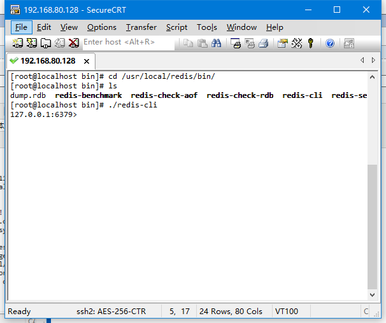The width and height of the screenshot is (386, 323).
Task: Click green checkmark on session tab
Action: pos(14,60)
